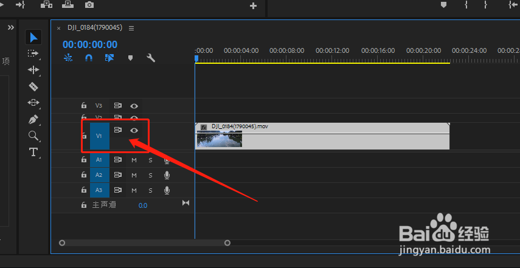Toggle V3 track targeting label
The image size is (520, 268).
[x=99, y=106]
